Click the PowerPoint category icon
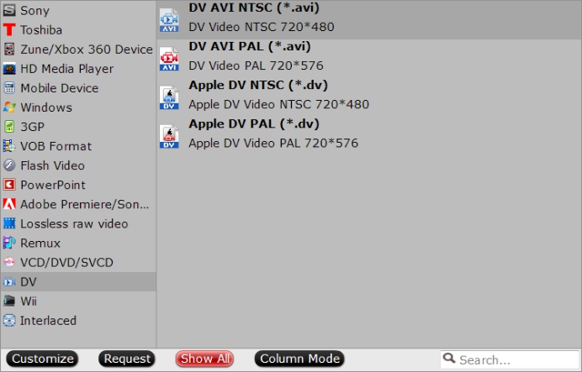Viewport: 582px width, 372px height. coord(9,185)
